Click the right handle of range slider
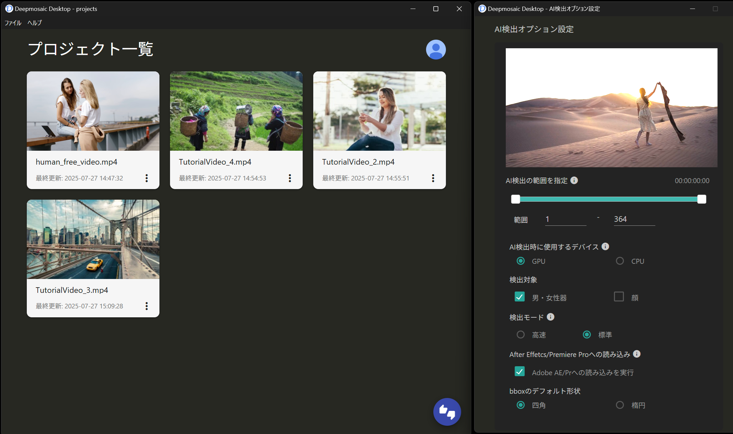This screenshot has width=733, height=434. point(701,199)
